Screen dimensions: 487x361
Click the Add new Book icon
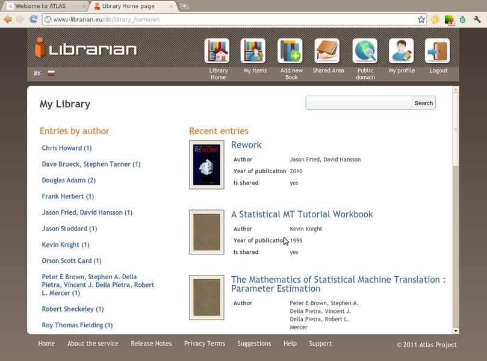tap(290, 51)
